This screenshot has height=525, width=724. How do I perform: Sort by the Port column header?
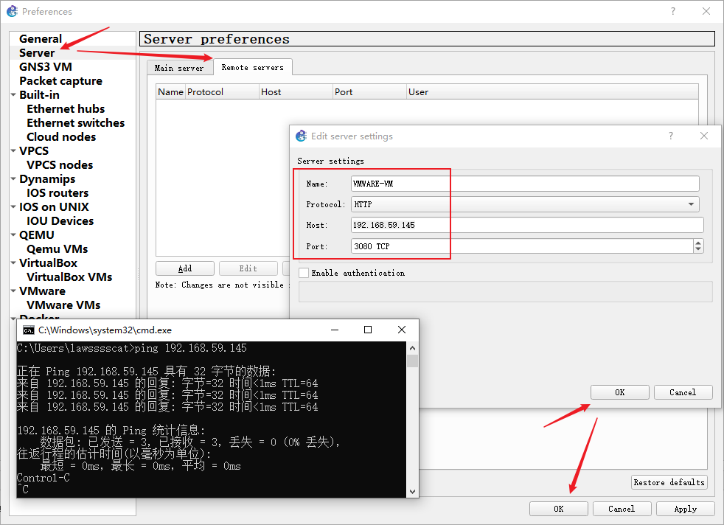point(370,92)
